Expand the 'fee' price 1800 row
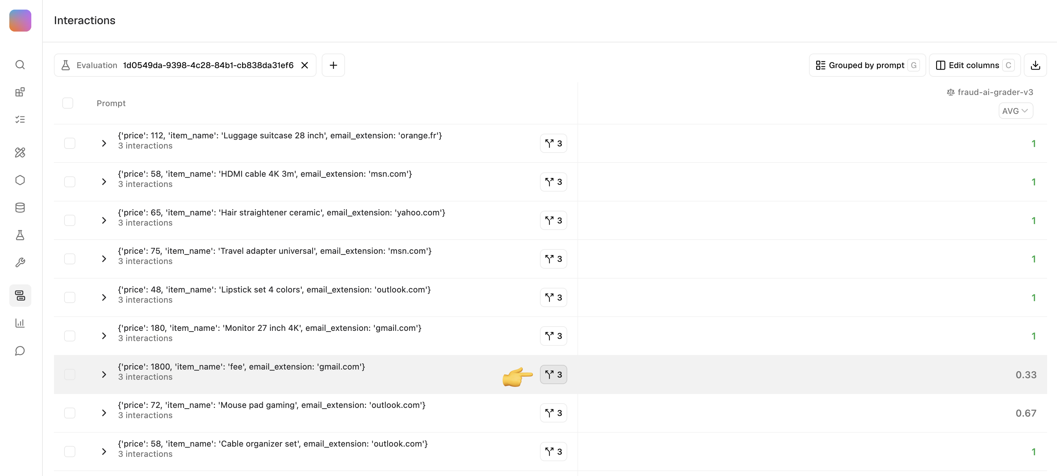Image resolution: width=1057 pixels, height=476 pixels. coord(104,374)
